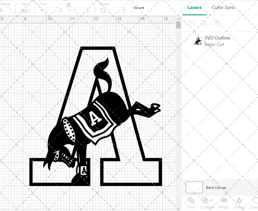The width and height of the screenshot is (258, 211).
Task: Switch to the Color Sync tab
Action: (x=223, y=7)
